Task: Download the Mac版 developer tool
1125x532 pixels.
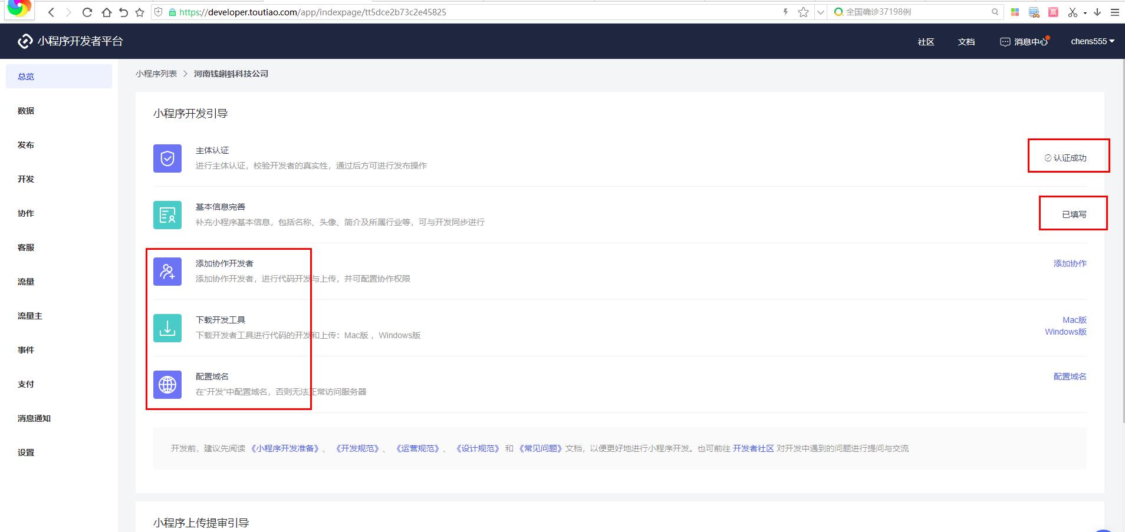Action: point(1074,320)
